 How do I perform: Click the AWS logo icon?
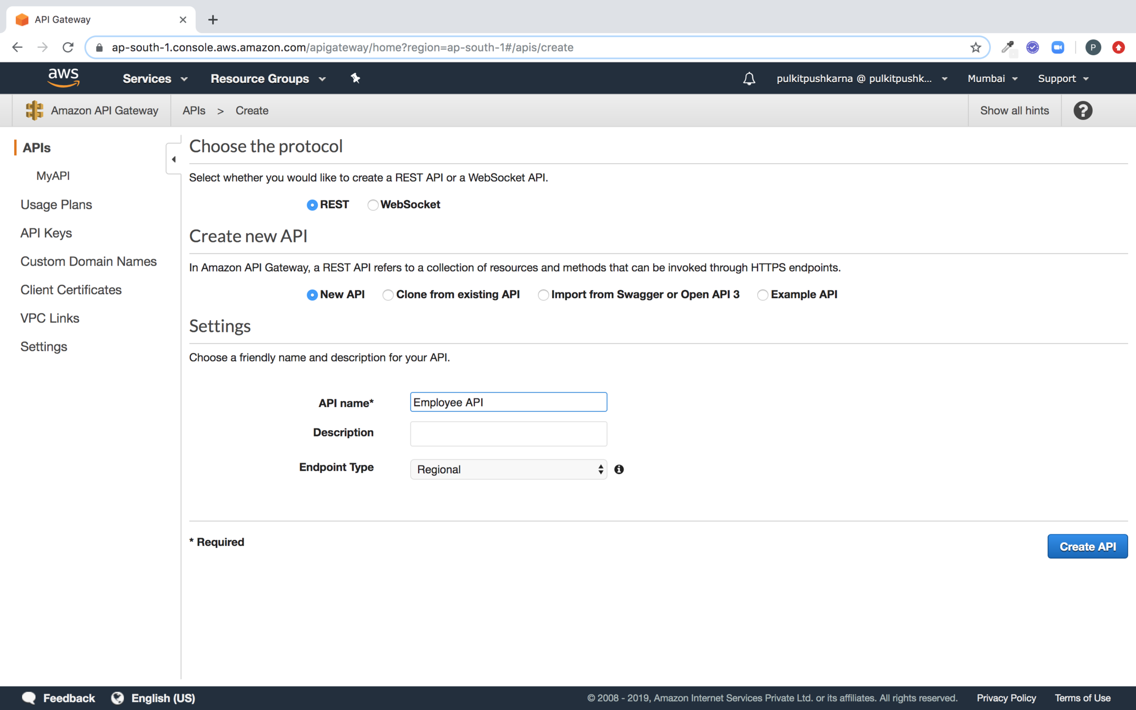(x=63, y=78)
